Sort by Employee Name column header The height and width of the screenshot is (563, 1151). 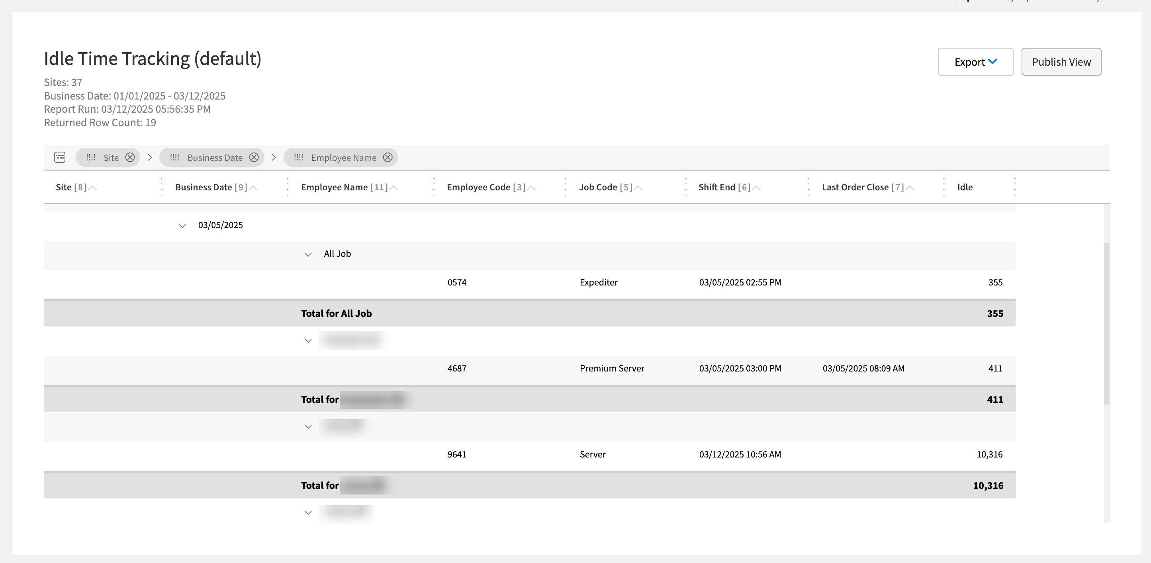coord(334,187)
